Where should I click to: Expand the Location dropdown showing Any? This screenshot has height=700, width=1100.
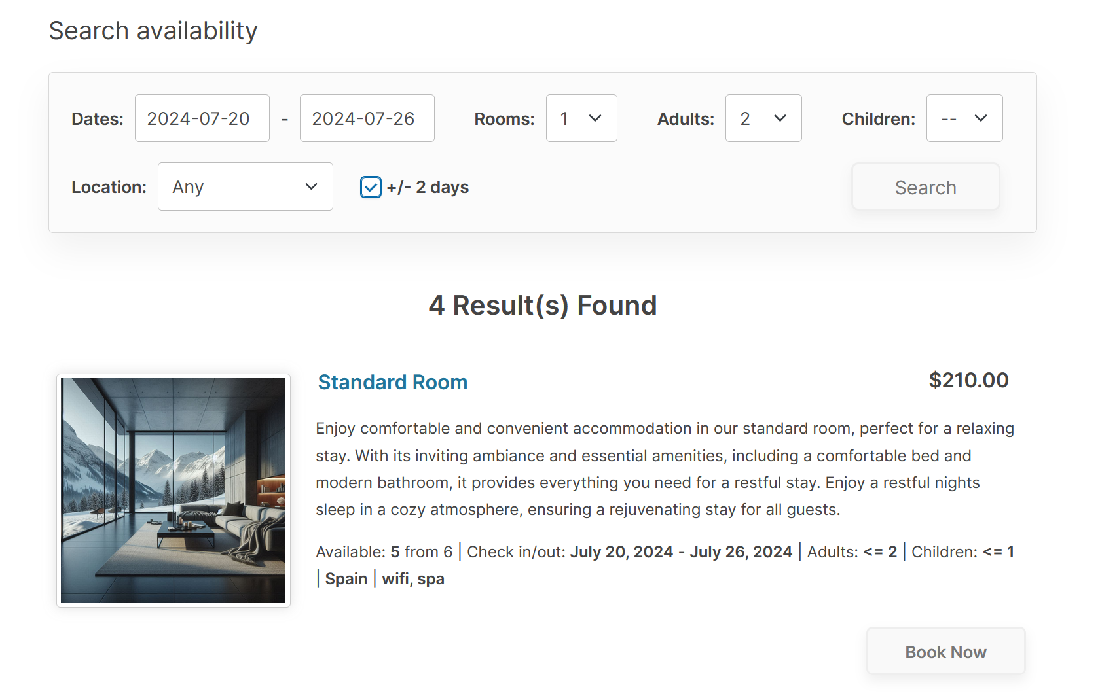245,186
